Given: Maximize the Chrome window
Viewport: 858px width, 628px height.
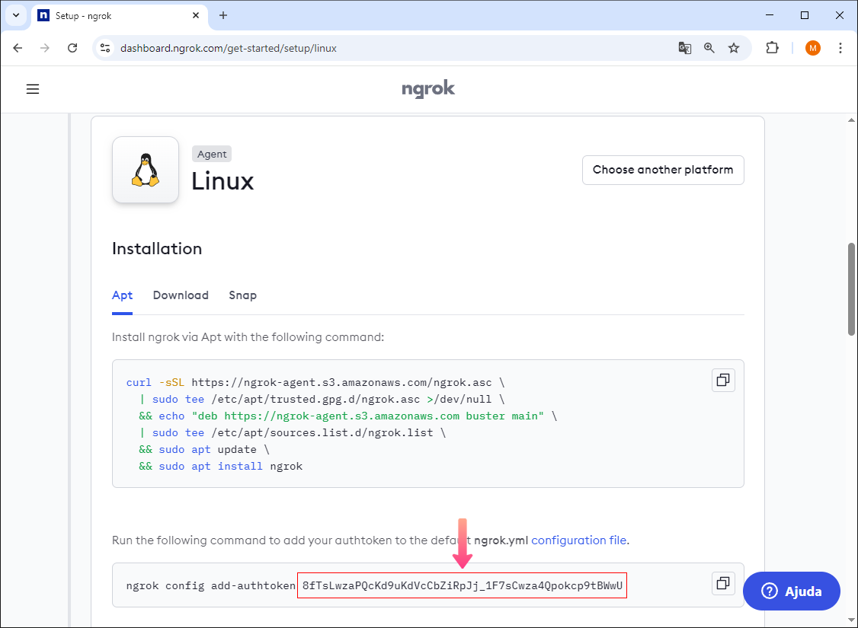Looking at the screenshot, I should pos(805,15).
